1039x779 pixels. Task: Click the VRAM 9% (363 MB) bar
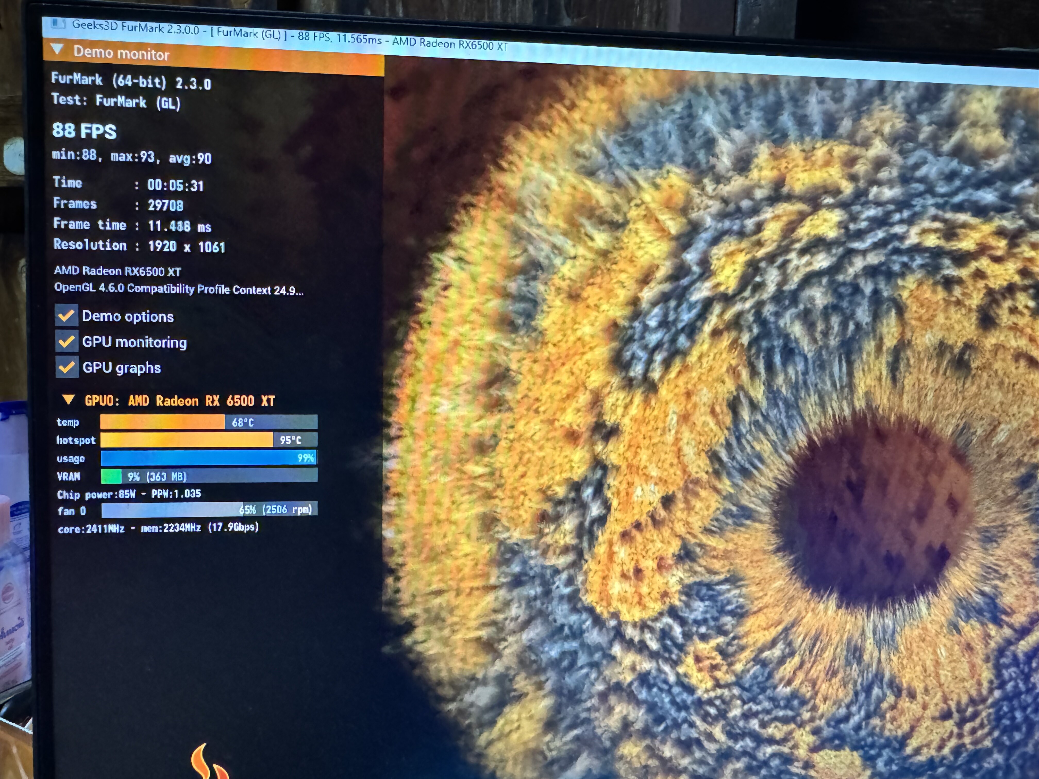tap(210, 475)
